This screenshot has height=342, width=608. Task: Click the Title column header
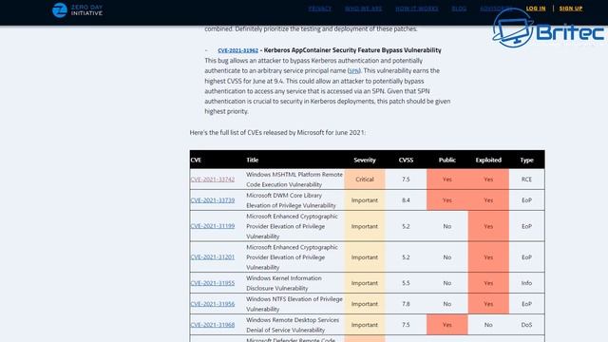(x=252, y=160)
